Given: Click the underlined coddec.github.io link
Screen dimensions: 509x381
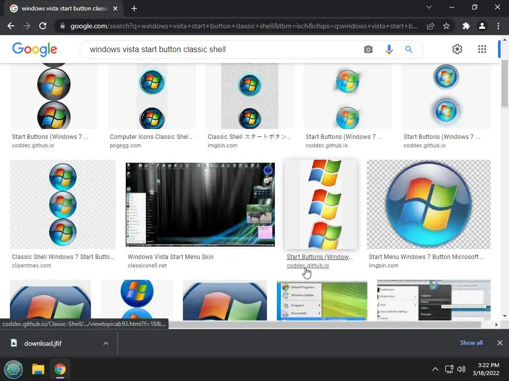Looking at the screenshot, I should 307,266.
